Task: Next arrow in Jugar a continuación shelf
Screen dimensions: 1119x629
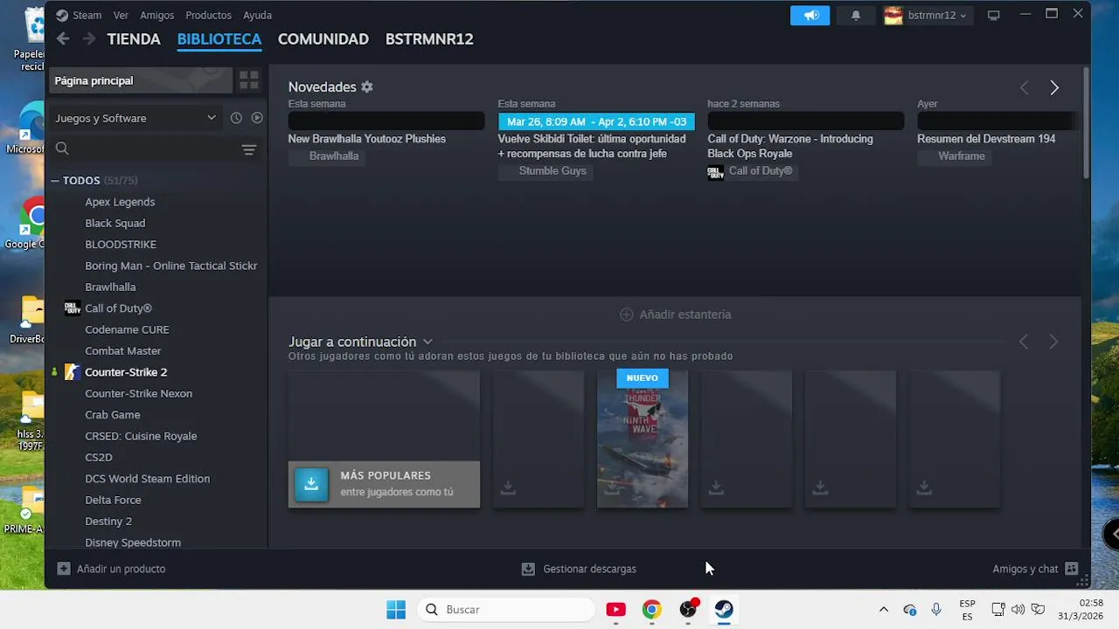Action: (1053, 342)
